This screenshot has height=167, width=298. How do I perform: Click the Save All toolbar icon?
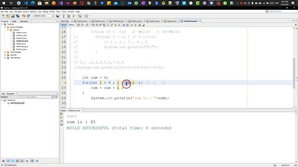click(x=18, y=16)
